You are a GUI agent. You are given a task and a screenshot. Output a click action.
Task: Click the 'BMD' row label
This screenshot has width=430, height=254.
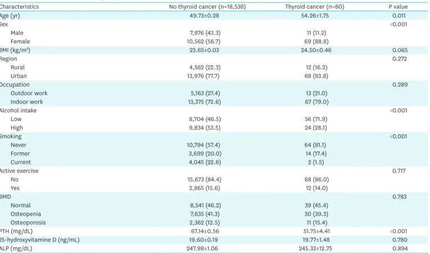click(x=6, y=197)
